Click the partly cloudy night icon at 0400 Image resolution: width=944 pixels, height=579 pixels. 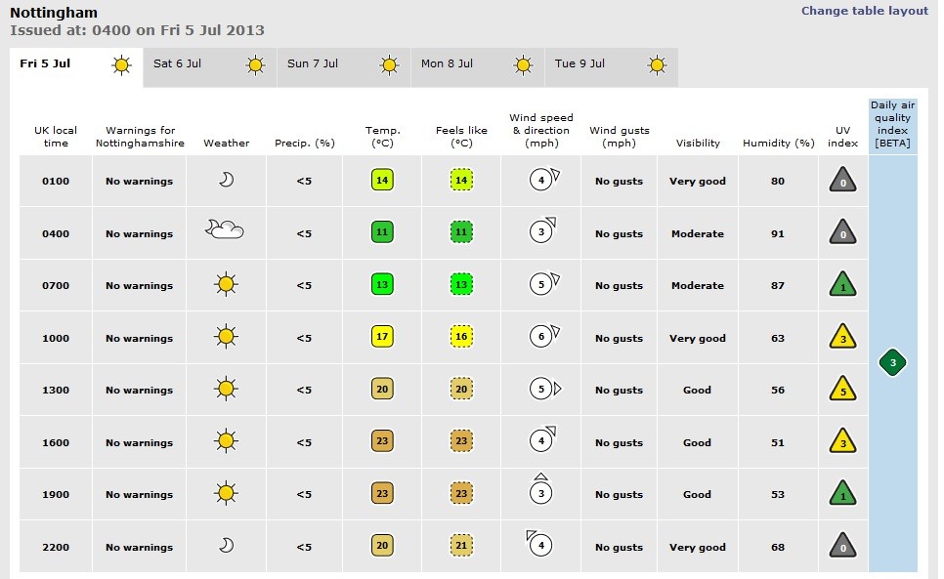click(x=225, y=229)
